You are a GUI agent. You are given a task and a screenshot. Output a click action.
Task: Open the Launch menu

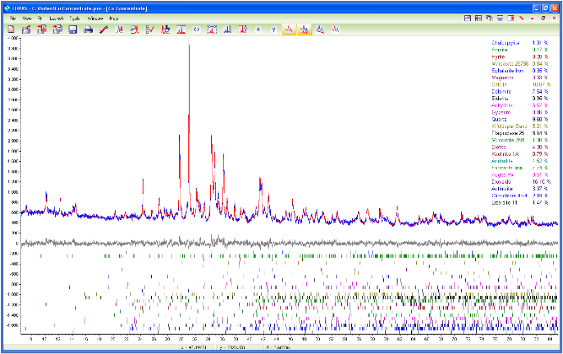tap(56, 17)
